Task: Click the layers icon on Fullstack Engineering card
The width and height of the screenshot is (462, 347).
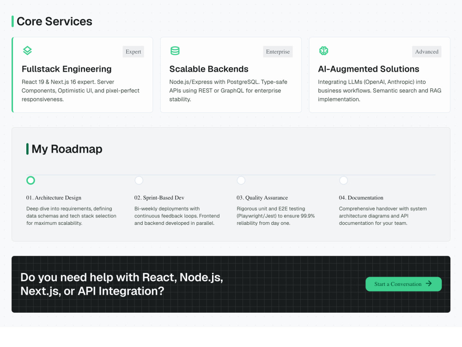Action: [27, 51]
